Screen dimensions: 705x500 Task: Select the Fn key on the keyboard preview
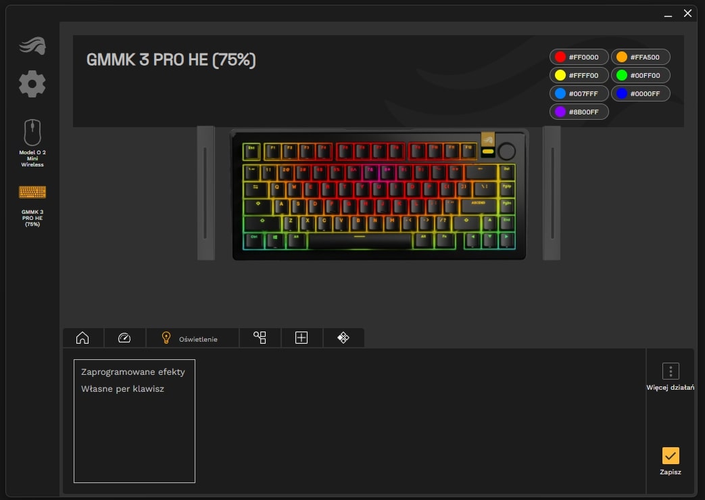tap(444, 240)
